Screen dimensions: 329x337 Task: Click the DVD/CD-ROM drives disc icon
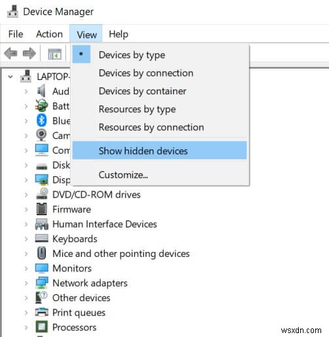tap(42, 194)
